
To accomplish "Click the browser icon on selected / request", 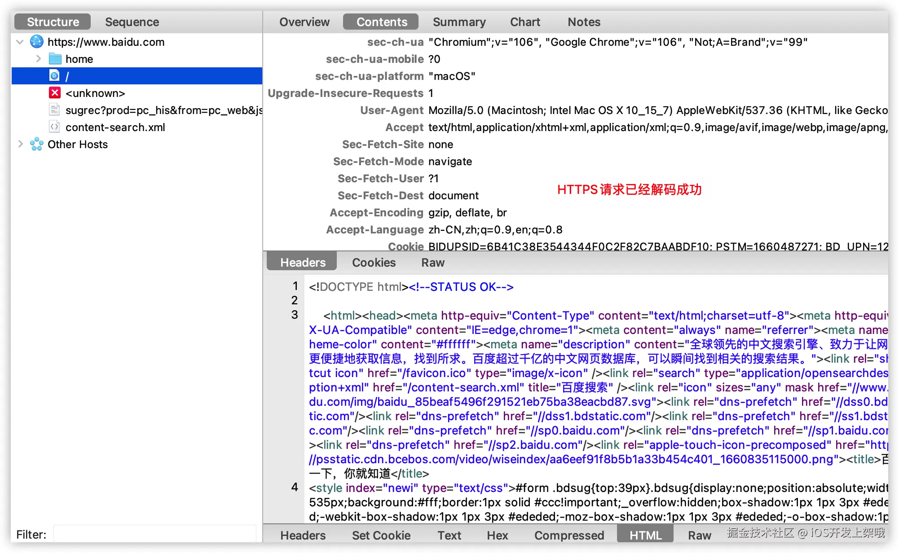I will pos(54,75).
